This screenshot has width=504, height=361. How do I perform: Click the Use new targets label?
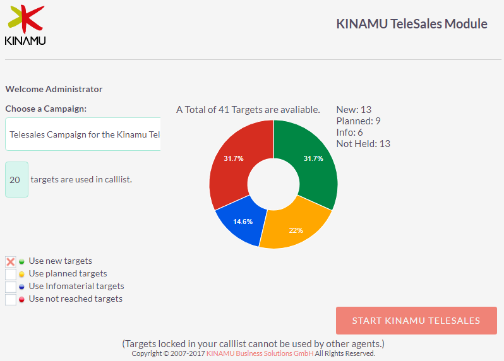[x=61, y=261]
